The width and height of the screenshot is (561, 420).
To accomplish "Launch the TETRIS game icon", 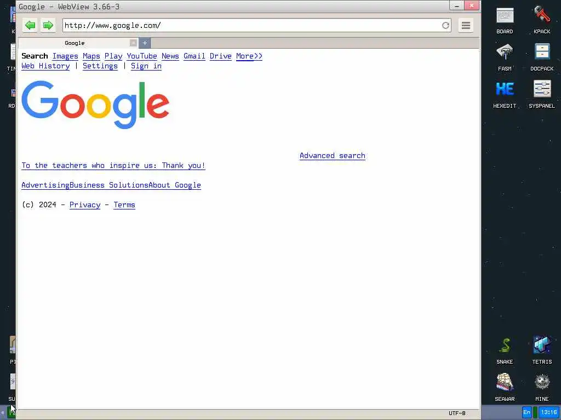I will point(542,351).
